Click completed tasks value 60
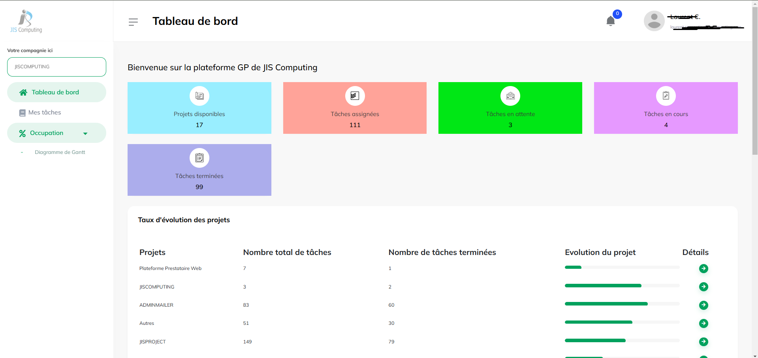 [x=391, y=305]
